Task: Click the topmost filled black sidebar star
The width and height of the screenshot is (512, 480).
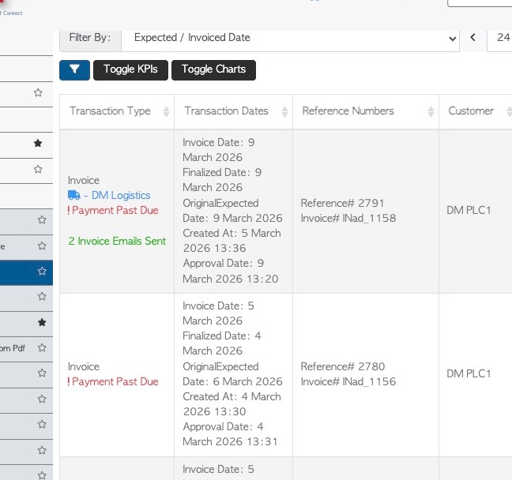Action: click(38, 144)
